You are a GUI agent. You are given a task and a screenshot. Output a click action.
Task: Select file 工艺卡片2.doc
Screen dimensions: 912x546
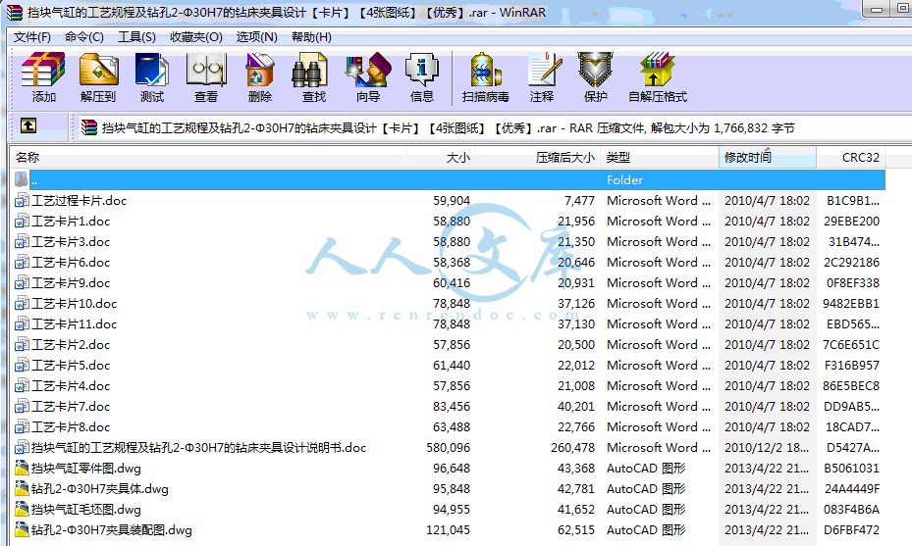71,344
